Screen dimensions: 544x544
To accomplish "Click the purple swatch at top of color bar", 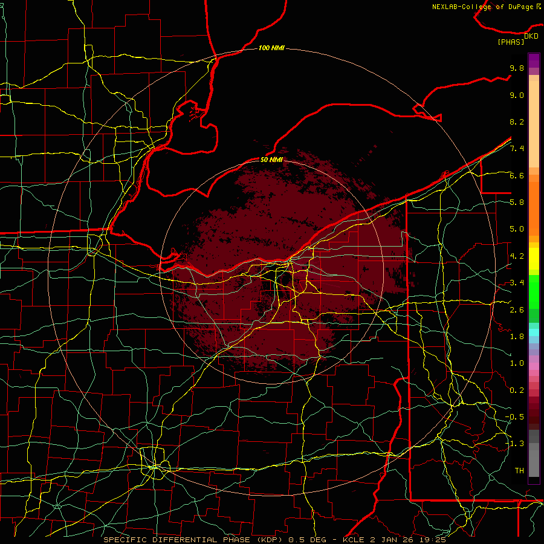I will click(534, 60).
